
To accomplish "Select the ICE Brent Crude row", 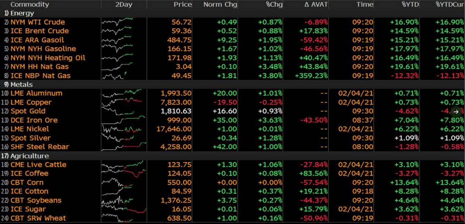I will (x=232, y=31).
